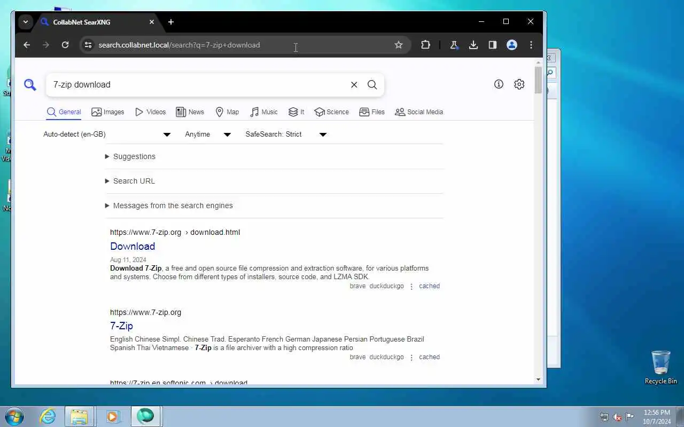Switch to Science category

coord(331,112)
